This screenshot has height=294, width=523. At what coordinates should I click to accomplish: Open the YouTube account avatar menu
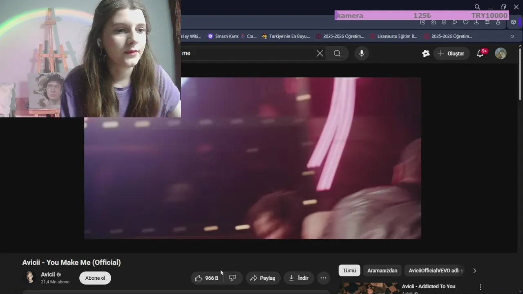(x=501, y=53)
